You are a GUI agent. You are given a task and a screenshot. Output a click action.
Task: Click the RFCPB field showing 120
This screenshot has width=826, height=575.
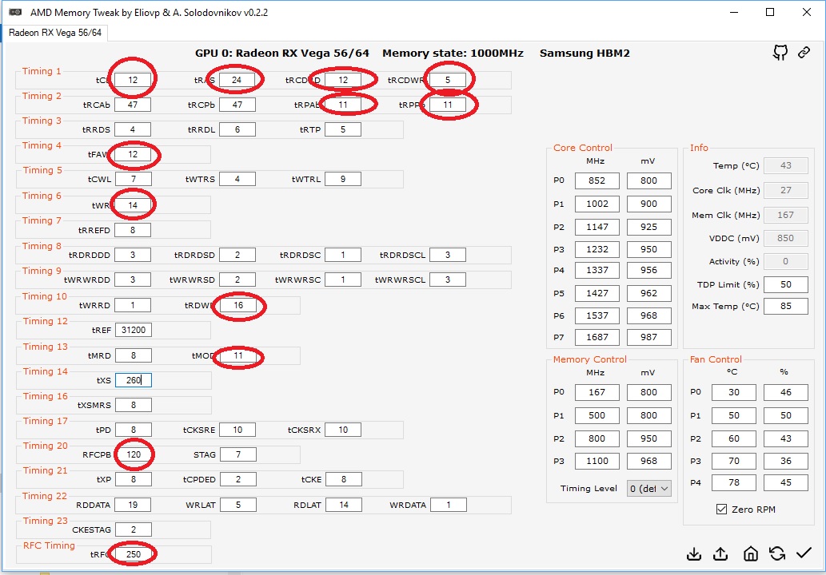point(134,454)
